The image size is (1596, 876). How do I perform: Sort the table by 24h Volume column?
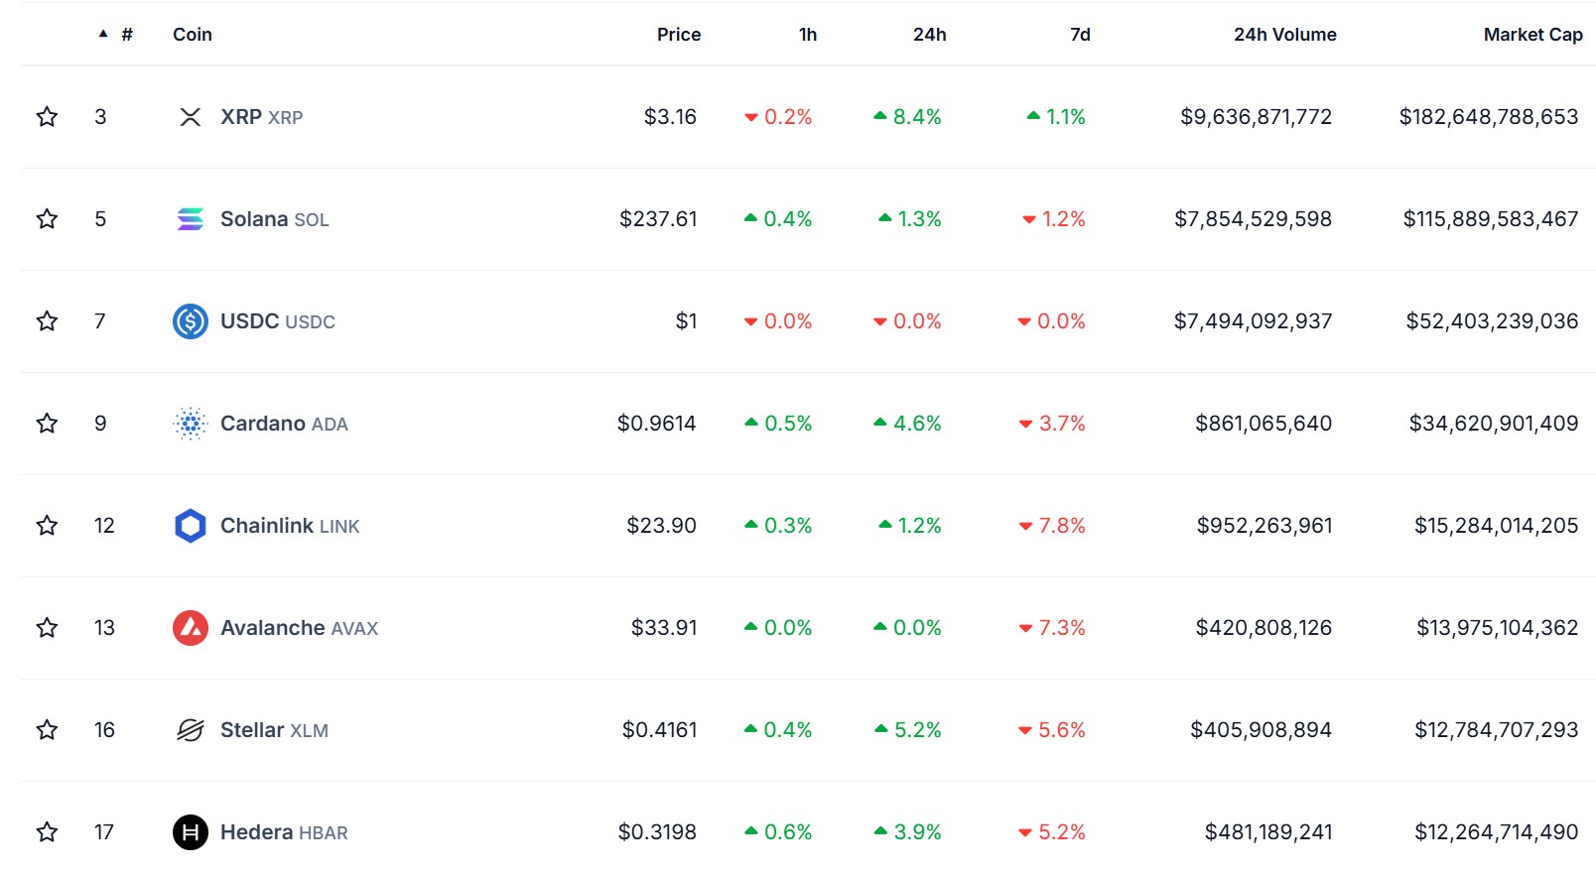click(1283, 33)
